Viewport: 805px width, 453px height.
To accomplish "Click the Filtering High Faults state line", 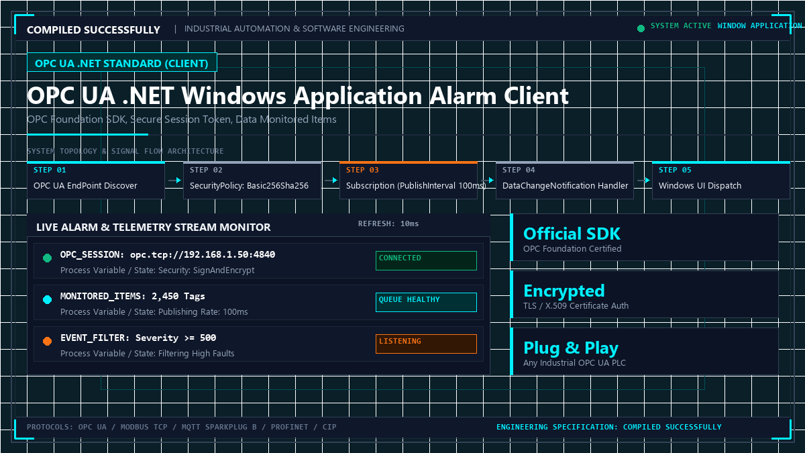I will click(x=148, y=354).
